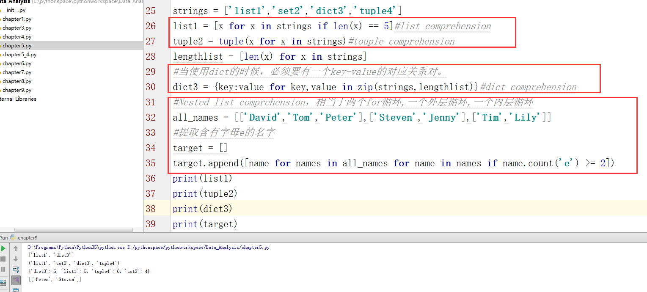Open chapter5_4.py in project tree
The width and height of the screenshot is (647, 292).
[x=19, y=55]
